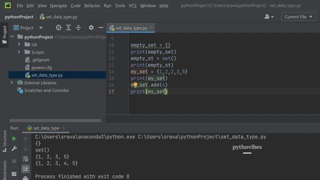Image resolution: width=320 pixels, height=180 pixels.
Task: Open the Tools menu
Action: click(x=120, y=5)
